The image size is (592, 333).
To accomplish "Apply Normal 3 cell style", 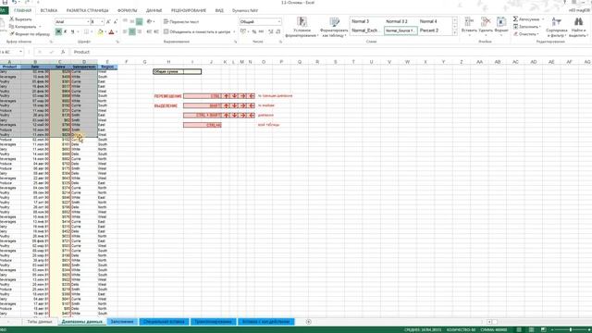I will (360, 21).
